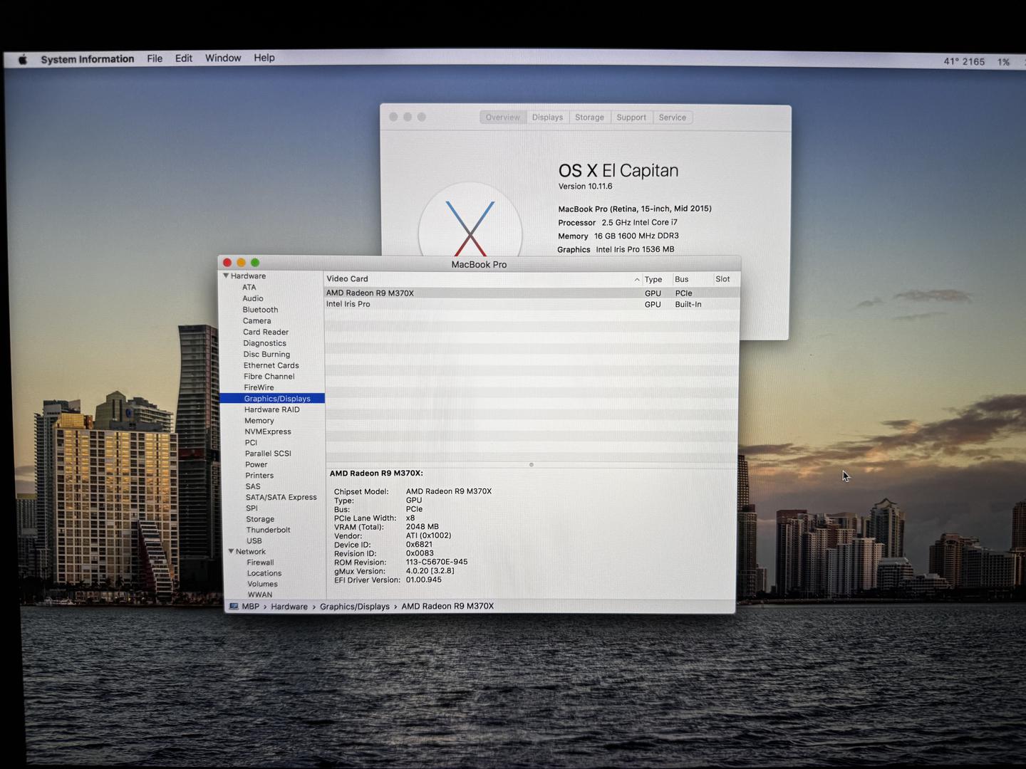
Task: Select SAS in the sidebar
Action: [x=253, y=486]
